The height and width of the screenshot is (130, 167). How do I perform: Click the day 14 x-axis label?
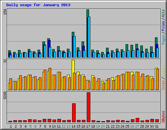pos(73,126)
